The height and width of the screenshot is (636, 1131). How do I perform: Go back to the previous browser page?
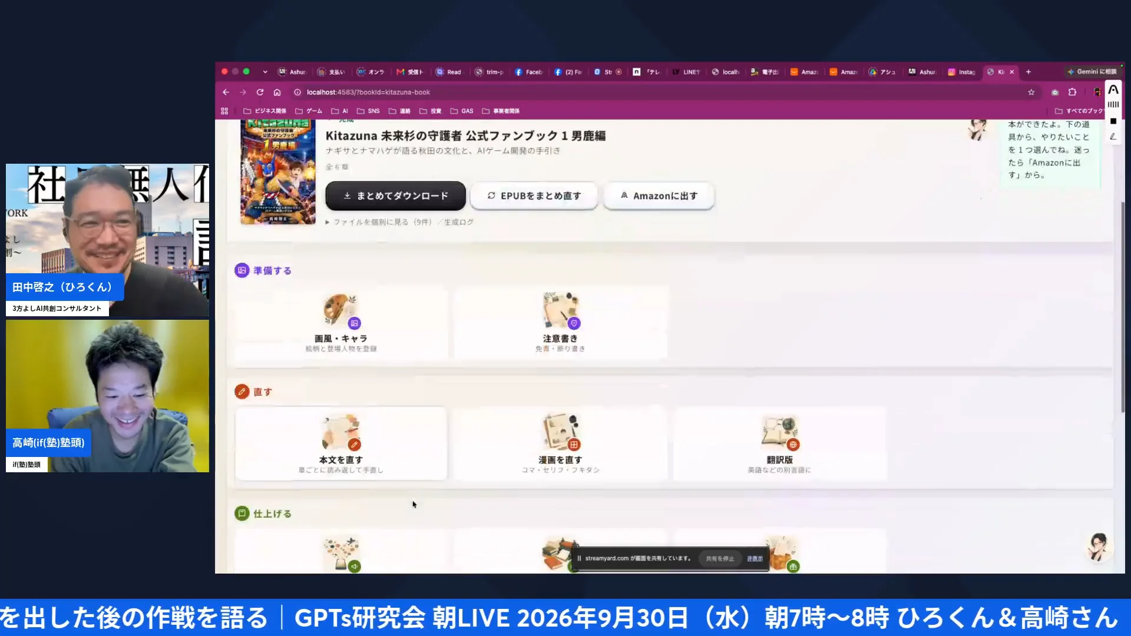click(226, 92)
